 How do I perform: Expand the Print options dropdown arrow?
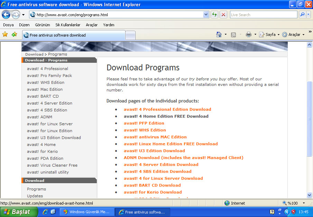(x=255, y=34)
